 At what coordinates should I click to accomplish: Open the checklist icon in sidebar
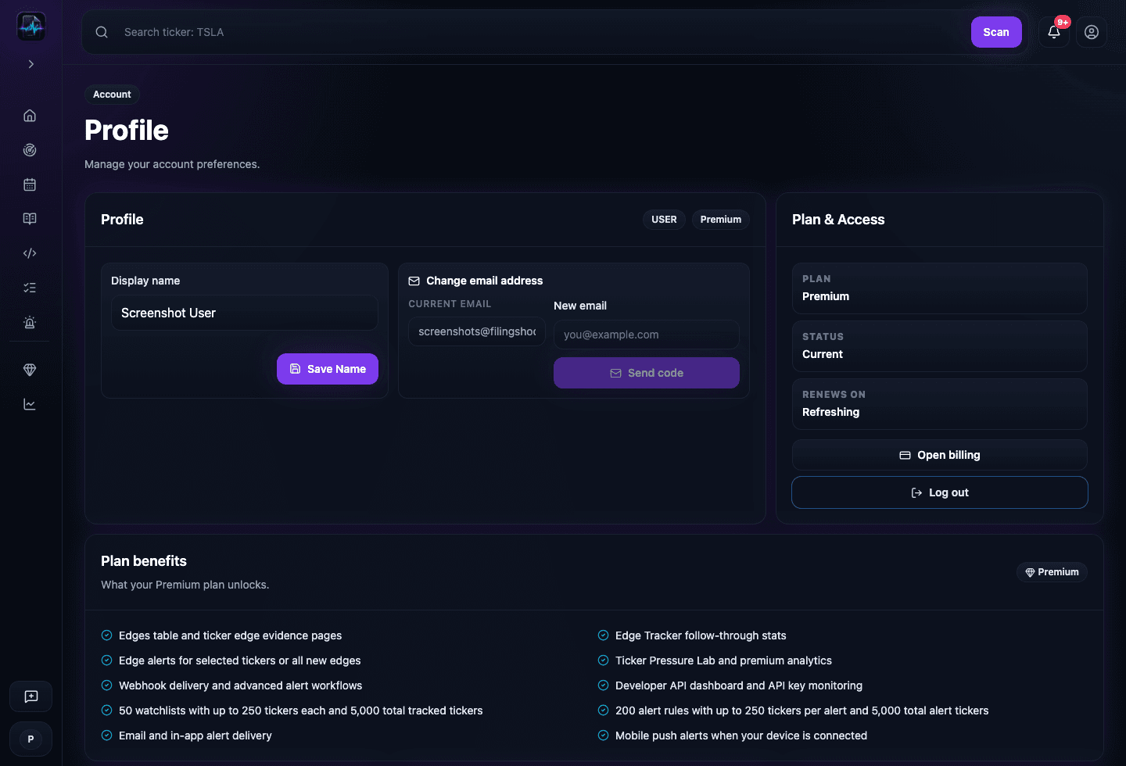pyautogui.click(x=30, y=288)
